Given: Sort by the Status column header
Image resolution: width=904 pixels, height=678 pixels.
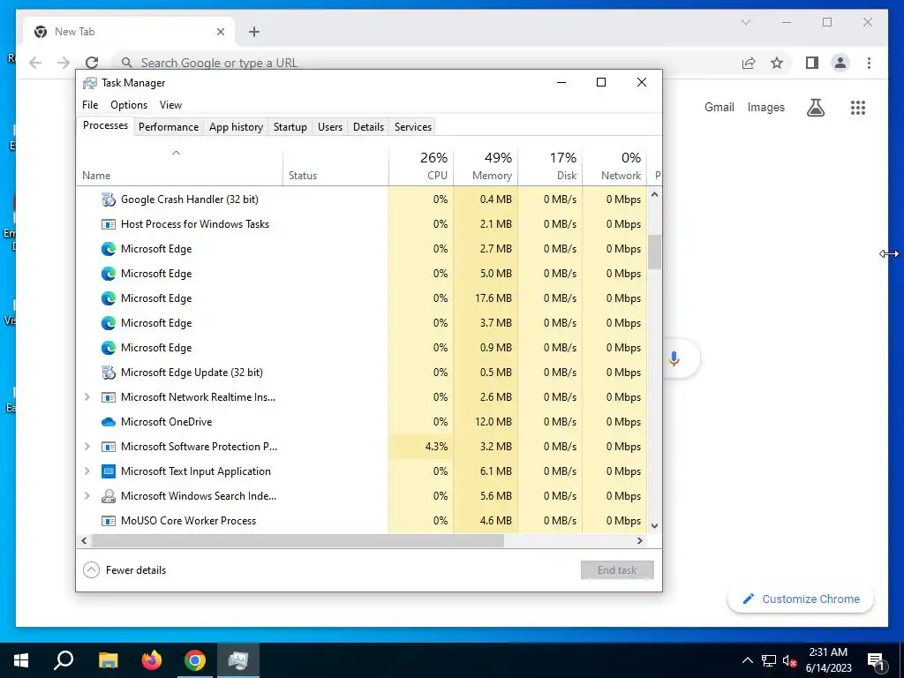Looking at the screenshot, I should coord(336,167).
